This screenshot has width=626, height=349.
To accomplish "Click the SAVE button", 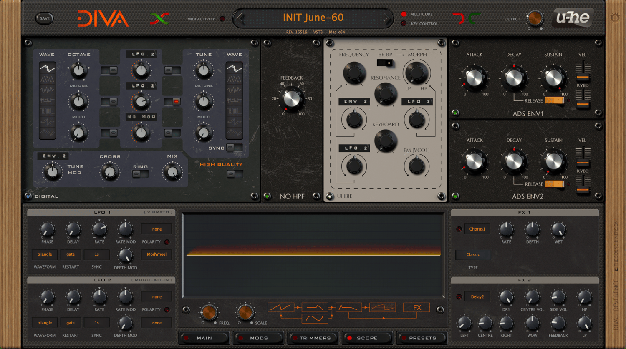I will 45,18.
